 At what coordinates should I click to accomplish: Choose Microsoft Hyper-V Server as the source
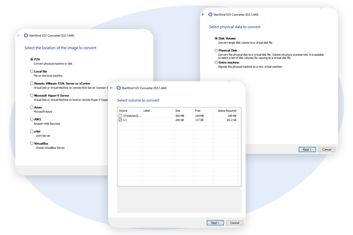tap(32, 96)
